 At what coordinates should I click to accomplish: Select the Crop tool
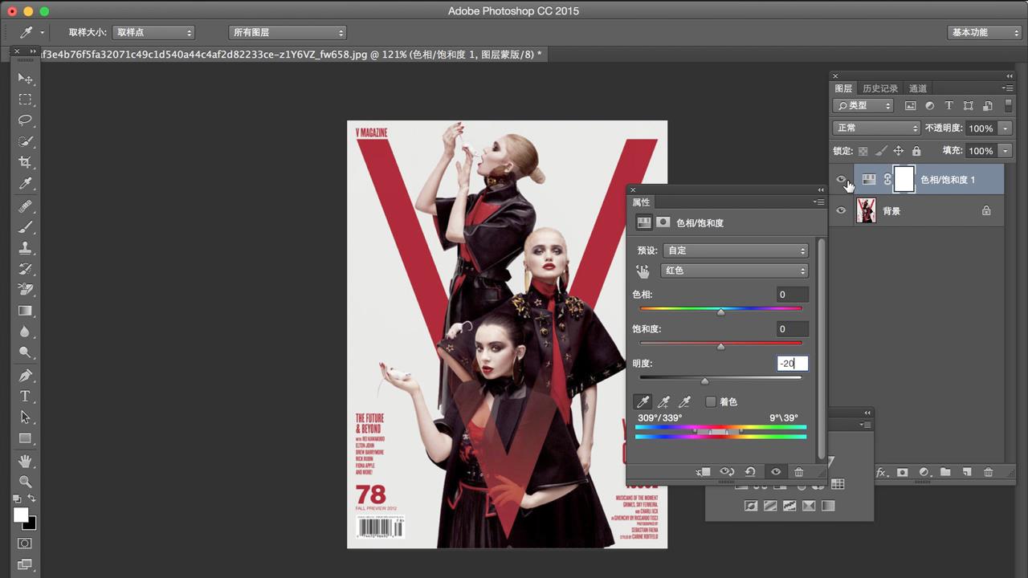point(25,162)
